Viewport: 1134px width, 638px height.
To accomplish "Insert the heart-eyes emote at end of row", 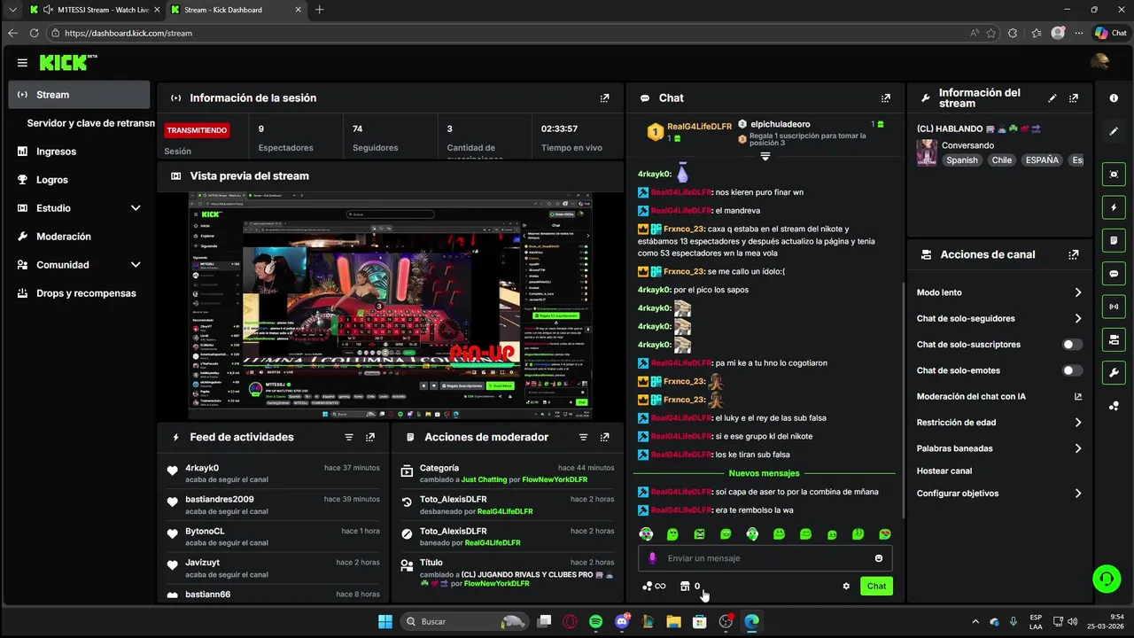I will pos(885,534).
